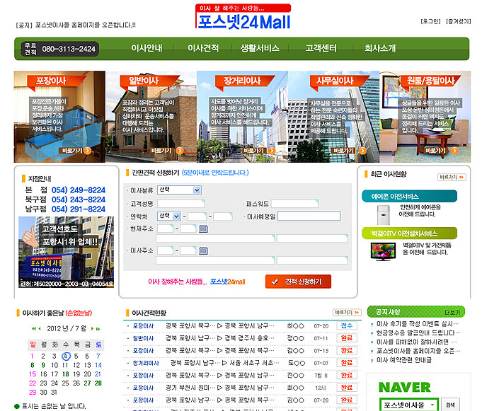Open postal code search for 현재주소
Image resolution: width=482 pixels, height=411 pixels.
click(203, 228)
